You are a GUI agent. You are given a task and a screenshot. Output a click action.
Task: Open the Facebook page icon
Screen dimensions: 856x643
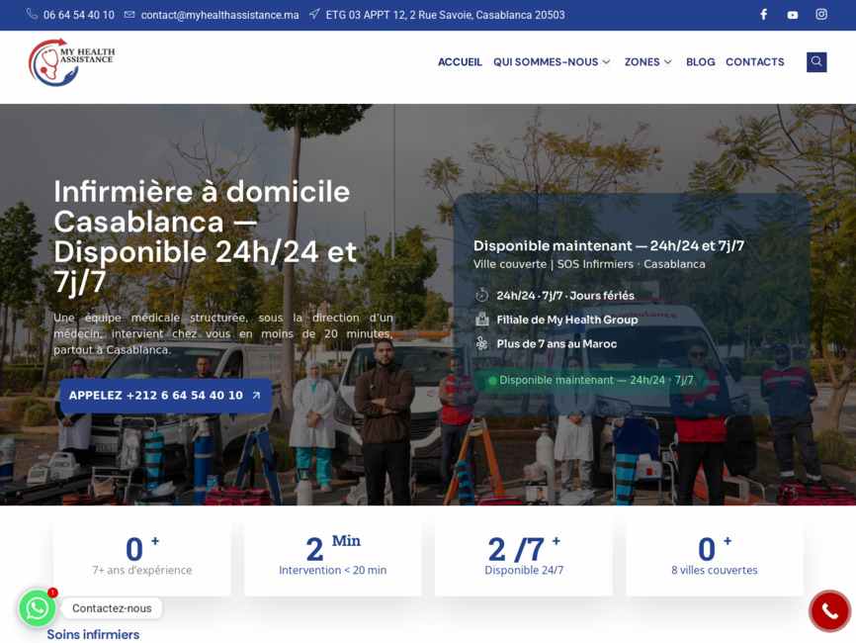(x=764, y=15)
